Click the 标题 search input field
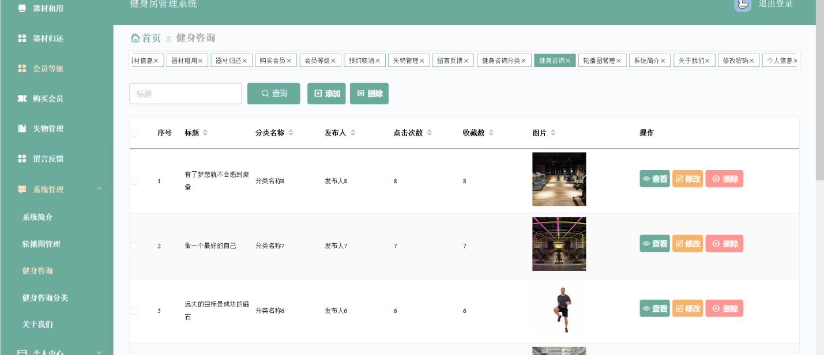Viewport: 824px width, 355px height. pos(186,93)
